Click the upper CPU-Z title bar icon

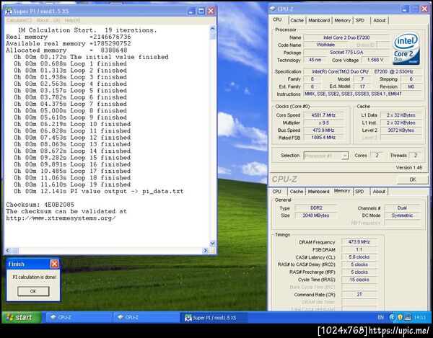[x=273, y=9]
